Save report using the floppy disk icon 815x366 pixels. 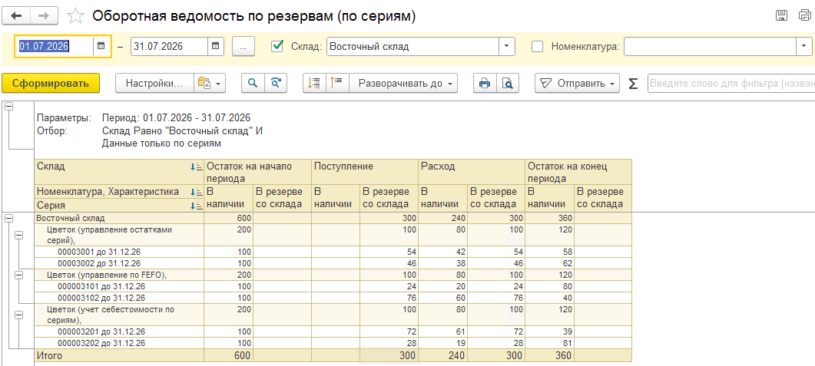tap(780, 15)
